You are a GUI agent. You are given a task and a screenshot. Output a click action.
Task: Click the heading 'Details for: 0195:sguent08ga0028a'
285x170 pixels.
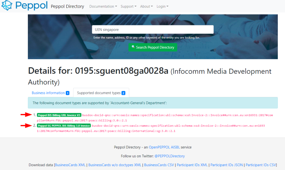click(98, 71)
